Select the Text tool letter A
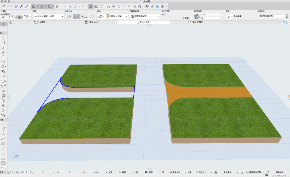 tap(4, 134)
